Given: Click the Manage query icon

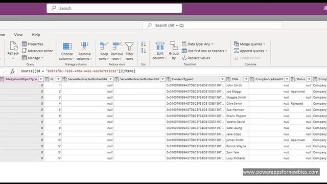Looking at the screenshot, I should tap(24, 58).
